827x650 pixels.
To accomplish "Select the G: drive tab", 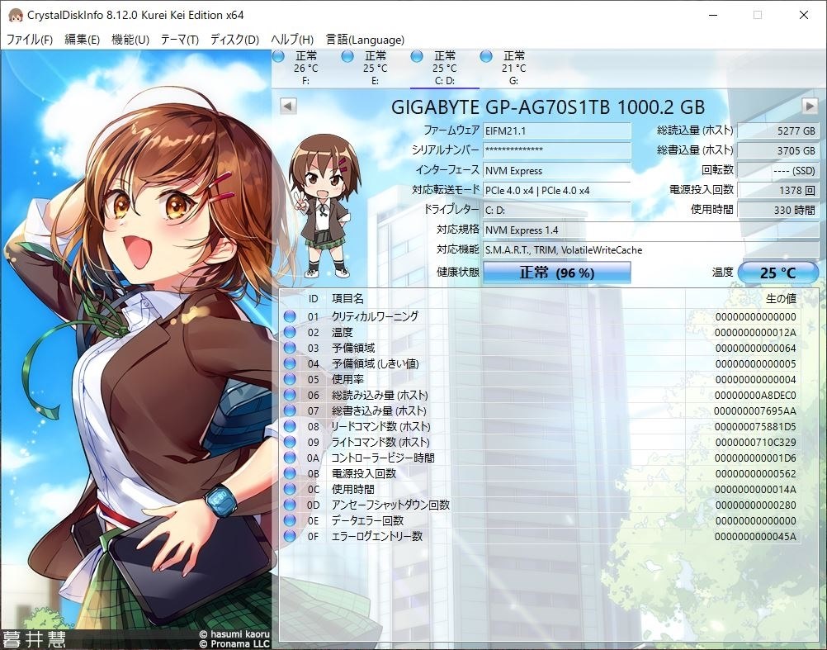I will [x=513, y=68].
